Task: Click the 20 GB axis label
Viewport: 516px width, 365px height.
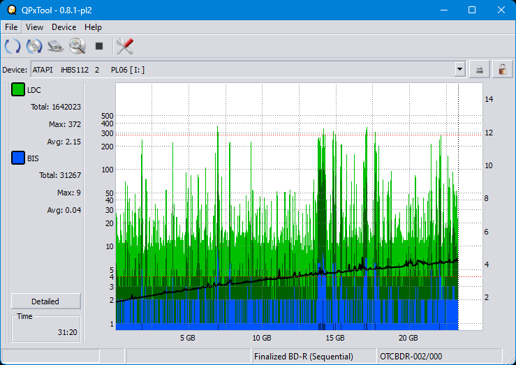Action: (408, 338)
